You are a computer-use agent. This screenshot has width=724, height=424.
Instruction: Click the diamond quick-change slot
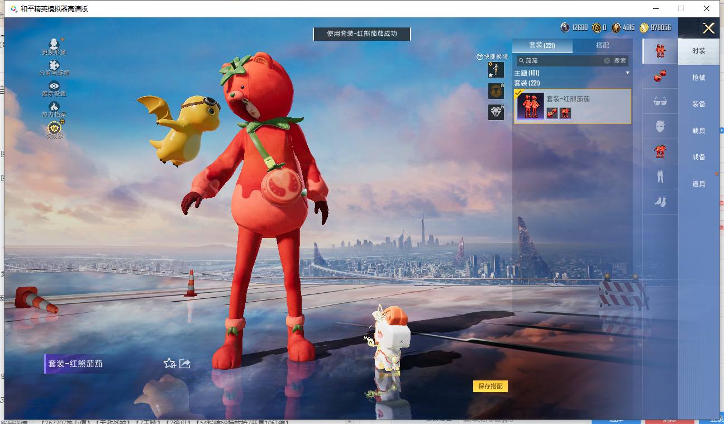coord(496,112)
